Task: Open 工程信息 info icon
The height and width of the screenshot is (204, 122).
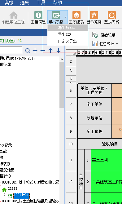Action: [x=38, y=15]
